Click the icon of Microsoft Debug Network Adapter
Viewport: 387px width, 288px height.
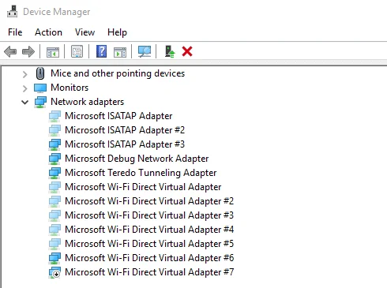point(54,159)
